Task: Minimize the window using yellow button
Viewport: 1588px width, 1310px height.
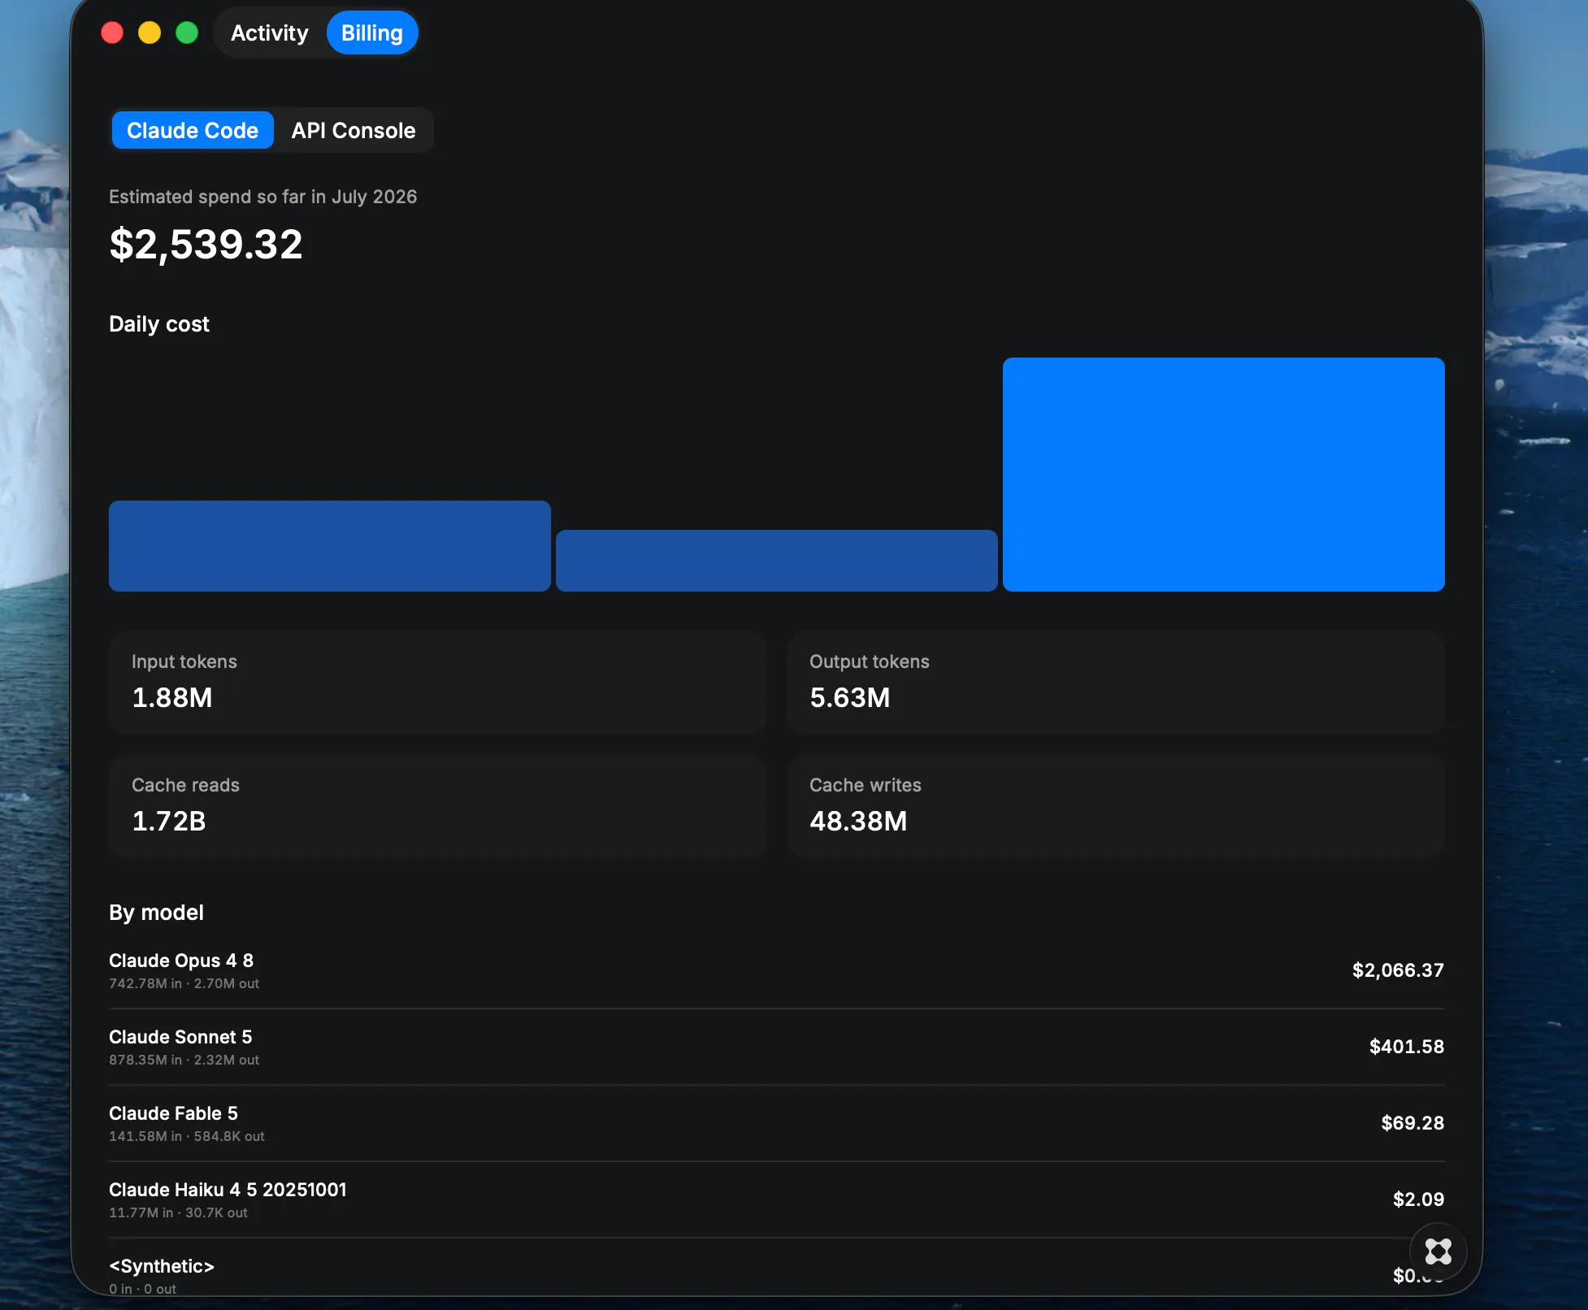Action: (150, 33)
